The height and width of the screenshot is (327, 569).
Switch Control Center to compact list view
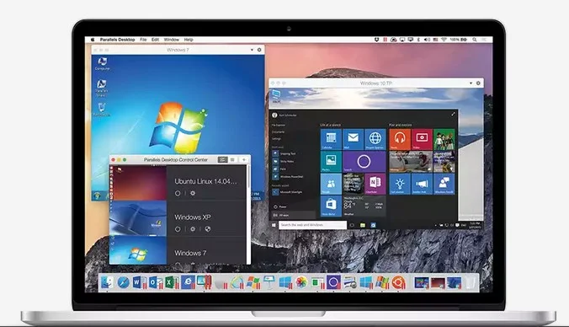tap(232, 159)
